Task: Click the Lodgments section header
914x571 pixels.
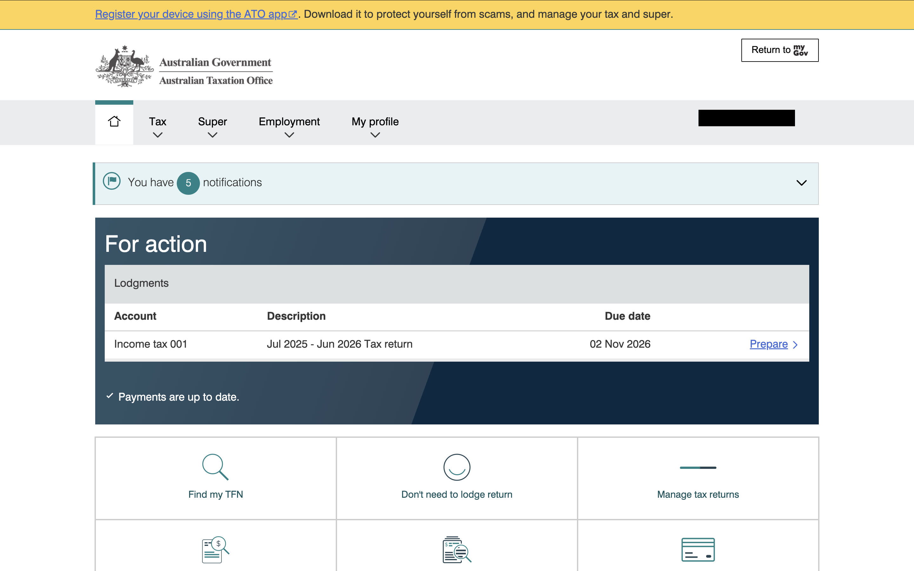Action: [457, 284]
